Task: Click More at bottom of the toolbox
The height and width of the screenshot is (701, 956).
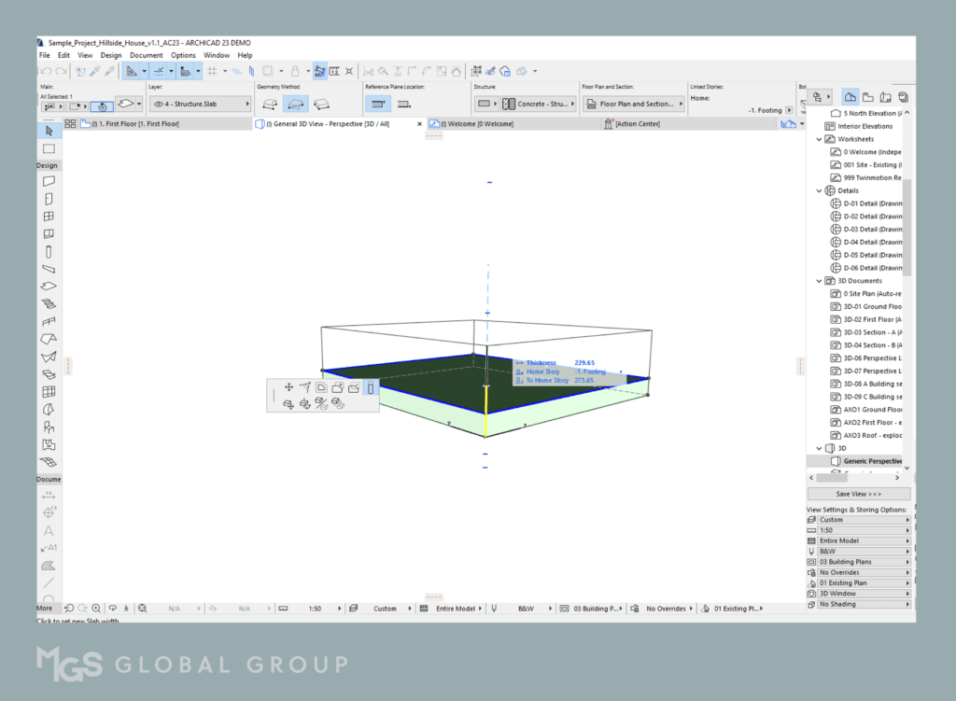Action: click(x=44, y=608)
